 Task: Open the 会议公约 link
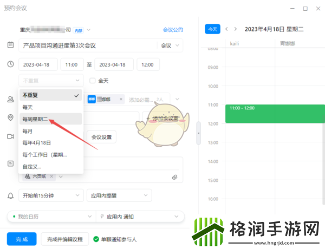[173, 30]
